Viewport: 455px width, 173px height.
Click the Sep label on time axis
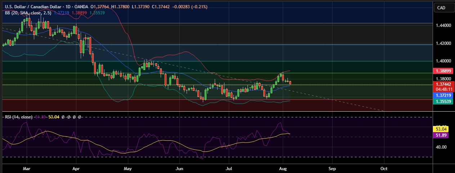[x=332, y=168]
